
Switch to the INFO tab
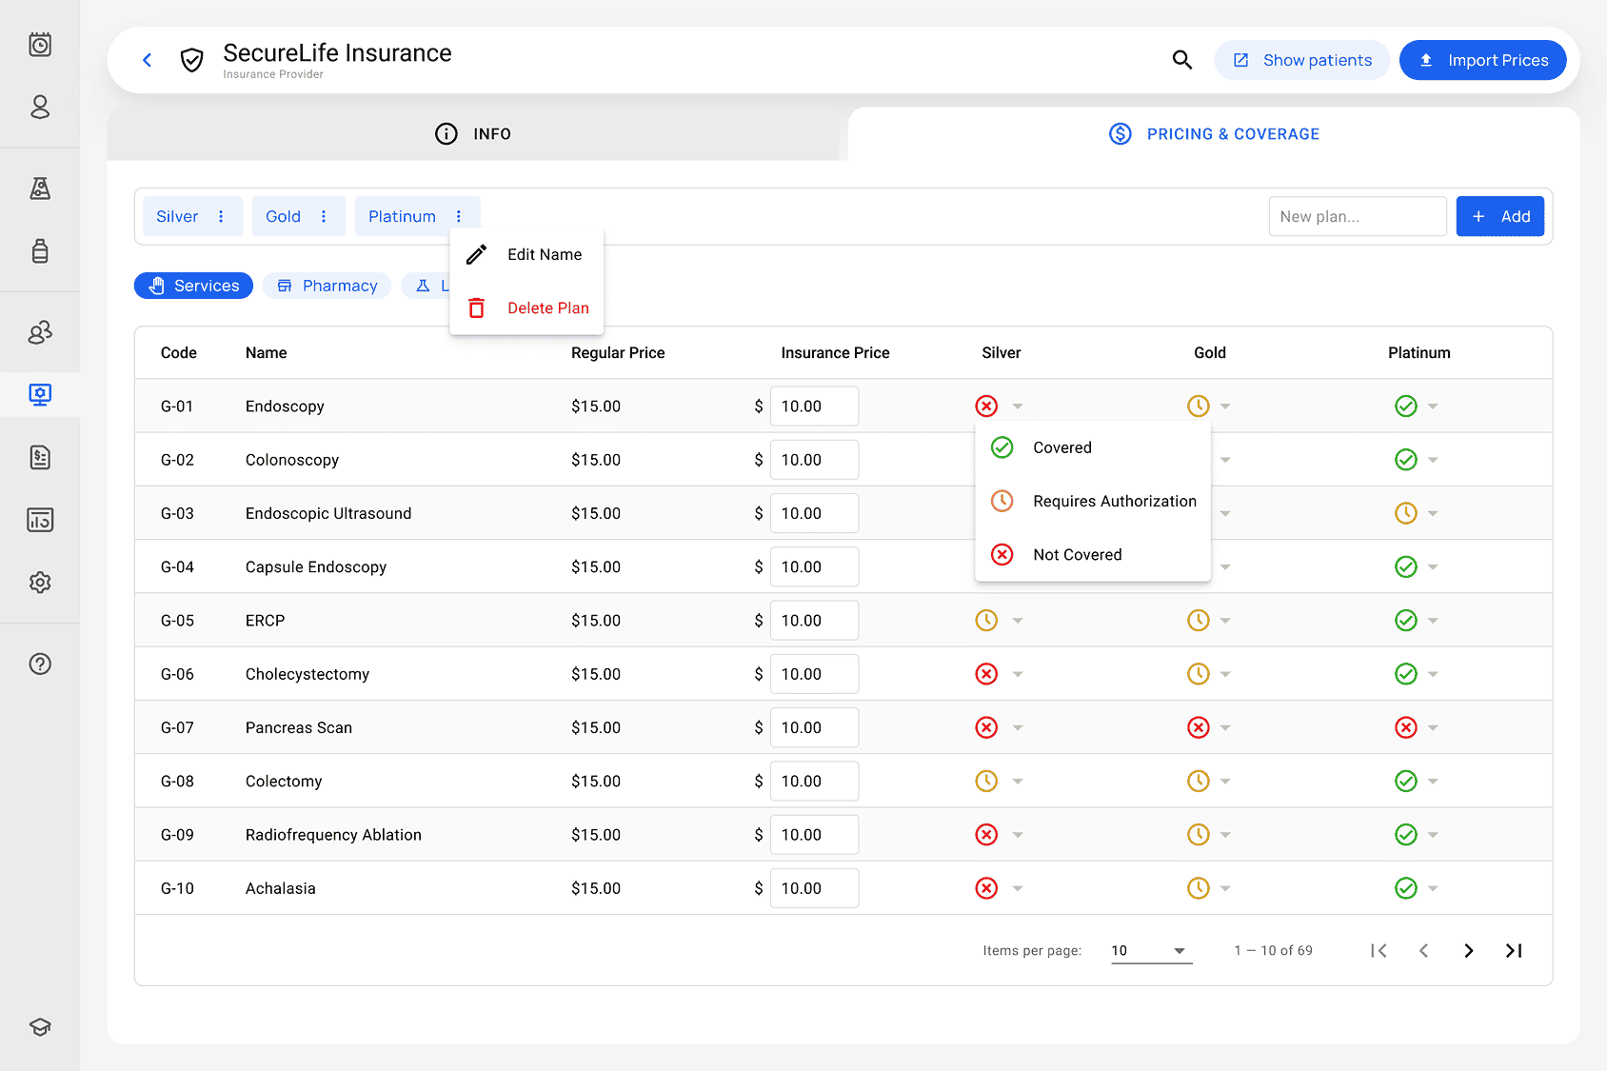click(474, 133)
